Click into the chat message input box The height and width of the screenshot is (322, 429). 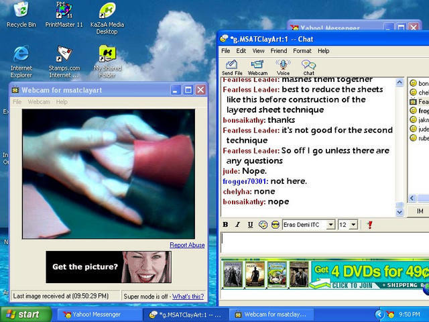[324, 243]
